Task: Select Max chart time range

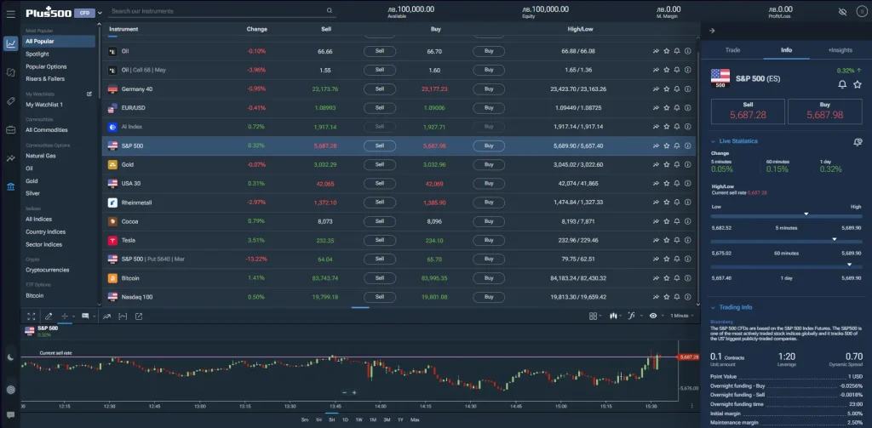Action: (415, 419)
